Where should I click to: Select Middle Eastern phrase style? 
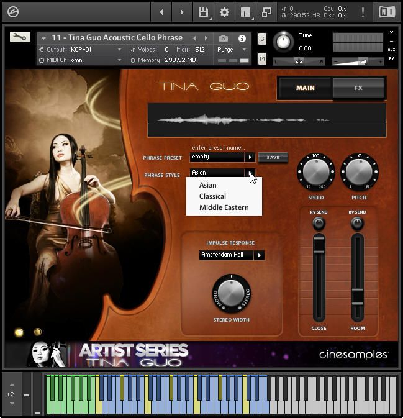coord(224,207)
